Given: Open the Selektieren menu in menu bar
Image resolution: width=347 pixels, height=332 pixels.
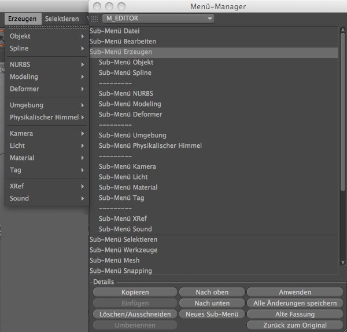Looking at the screenshot, I should coord(62,19).
